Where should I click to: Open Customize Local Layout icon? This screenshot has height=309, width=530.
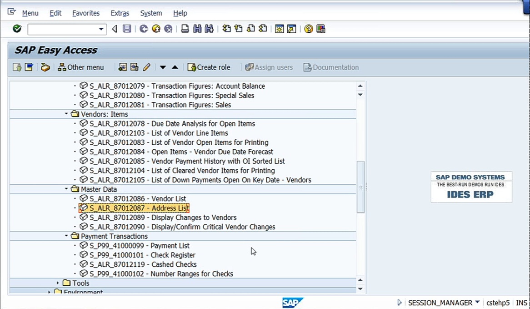pos(321,29)
